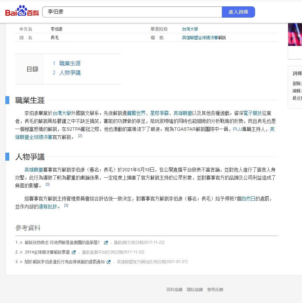Image resolution: width=302 pixels, height=303 pixels.
Task: Open the 電子競技 link
Action: coord(252,113)
